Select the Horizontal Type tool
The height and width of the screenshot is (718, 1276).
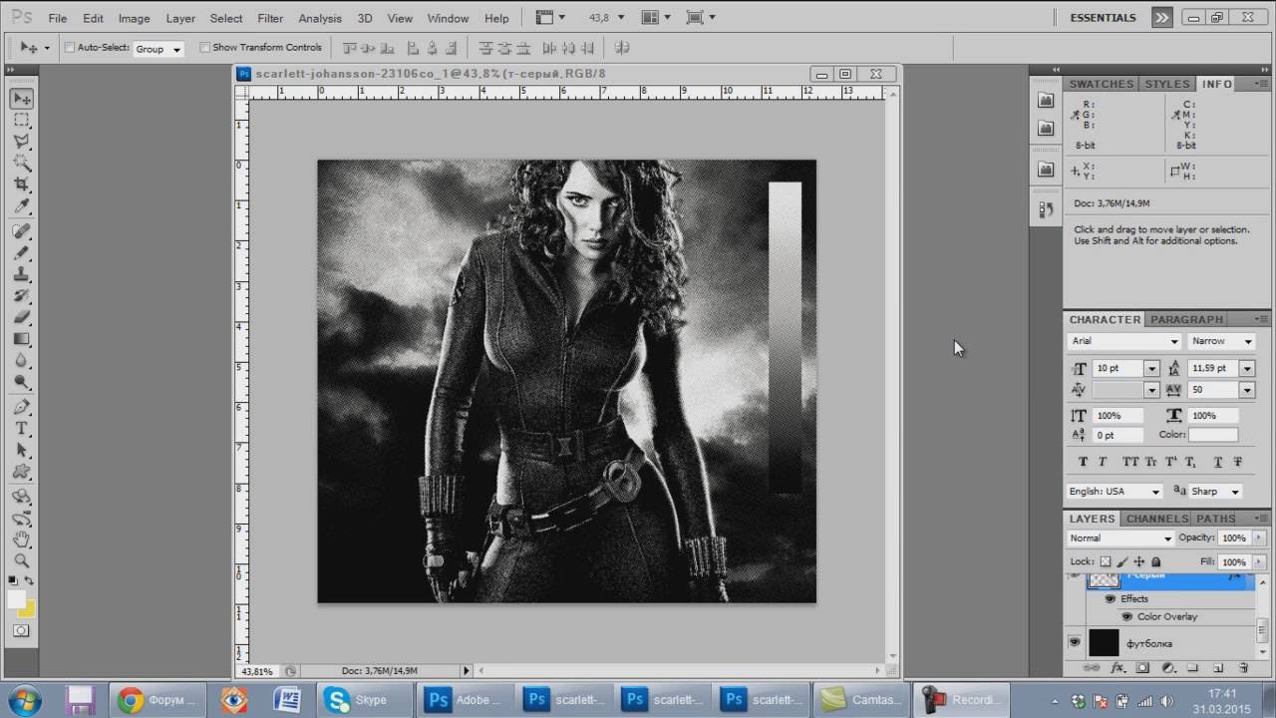point(22,429)
